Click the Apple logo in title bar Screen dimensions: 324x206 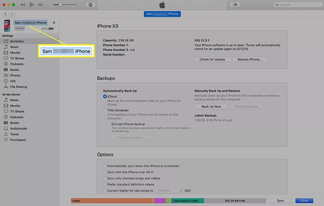pos(162,5)
